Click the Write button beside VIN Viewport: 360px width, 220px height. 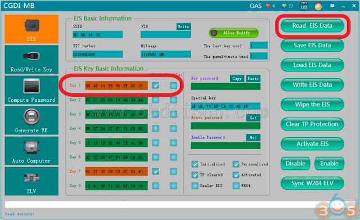click(183, 26)
